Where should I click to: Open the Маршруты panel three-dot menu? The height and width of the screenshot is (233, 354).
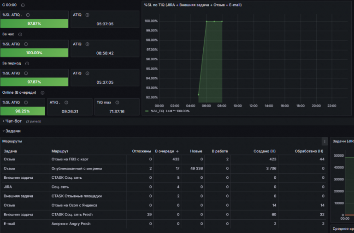[324, 142]
